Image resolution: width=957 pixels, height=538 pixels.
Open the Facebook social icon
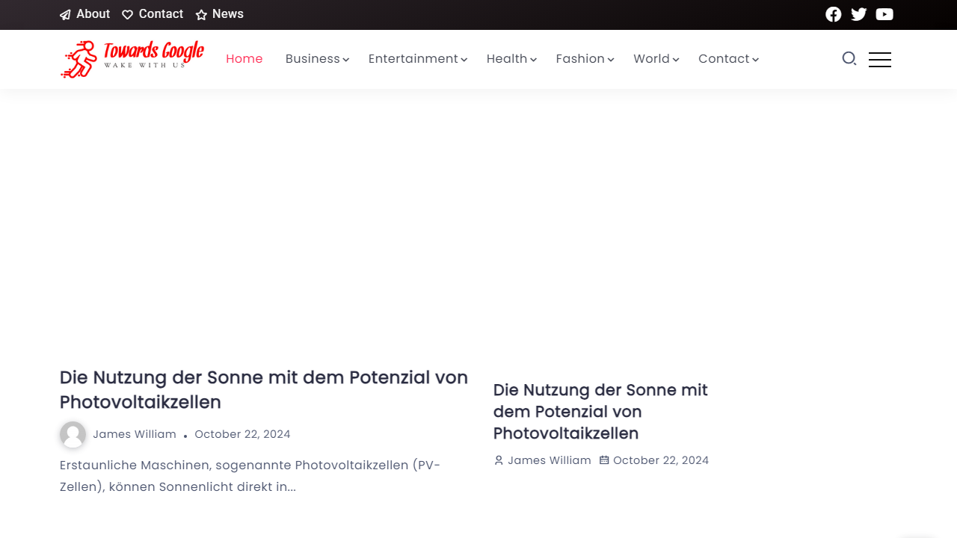(833, 14)
